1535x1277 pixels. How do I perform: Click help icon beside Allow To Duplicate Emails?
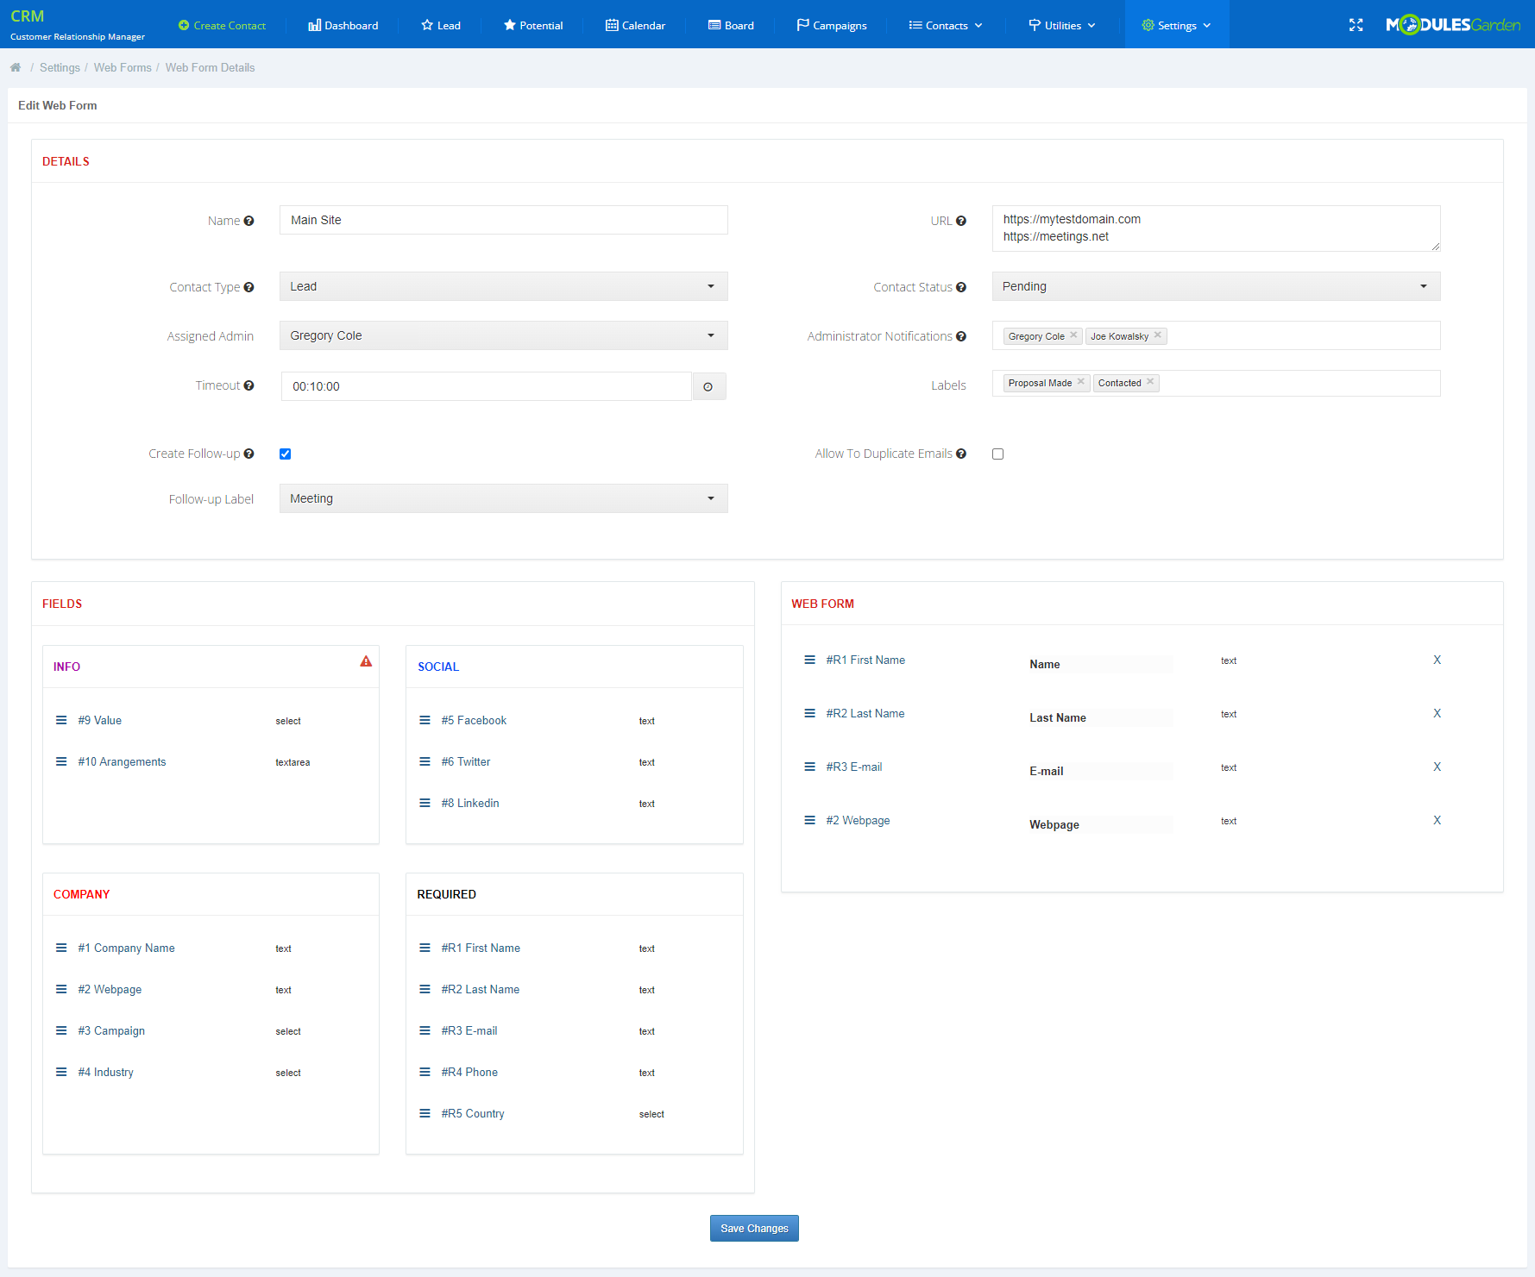click(960, 454)
